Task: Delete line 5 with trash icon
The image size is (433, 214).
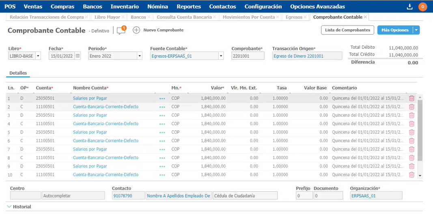Action: pyautogui.click(x=411, y=132)
